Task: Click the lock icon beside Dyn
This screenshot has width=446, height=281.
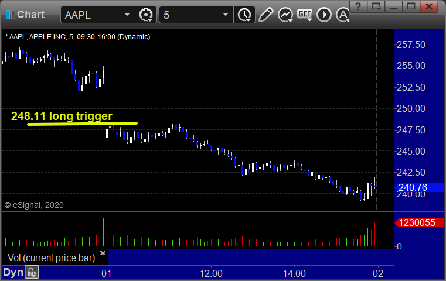Action: coord(32,272)
